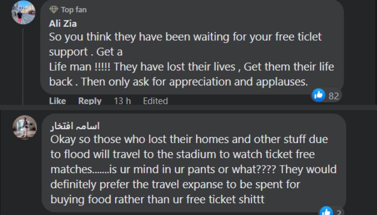This screenshot has width=377, height=215.
Task: Click the thumbs-up reaction on اسامہ افتخار's comment
Action: (325, 211)
